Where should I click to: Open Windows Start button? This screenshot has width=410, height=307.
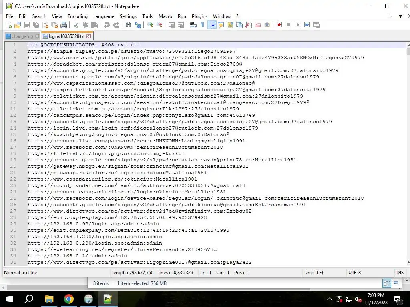click(x=10, y=299)
